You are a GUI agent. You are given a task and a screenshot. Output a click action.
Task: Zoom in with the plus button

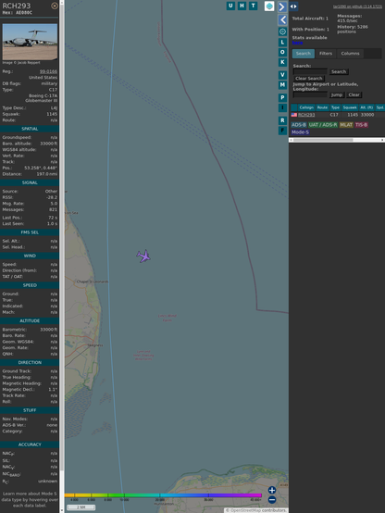pos(272,490)
